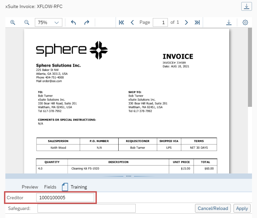This screenshot has width=257, height=218.
Task: Click the INVOICE# 334589 text
Action: (x=174, y=63)
